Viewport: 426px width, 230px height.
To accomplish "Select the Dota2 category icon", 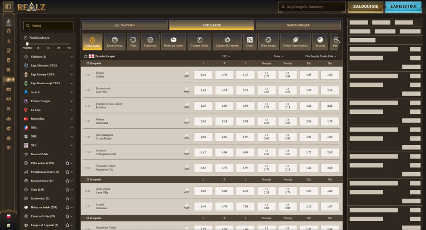I will click(250, 42).
